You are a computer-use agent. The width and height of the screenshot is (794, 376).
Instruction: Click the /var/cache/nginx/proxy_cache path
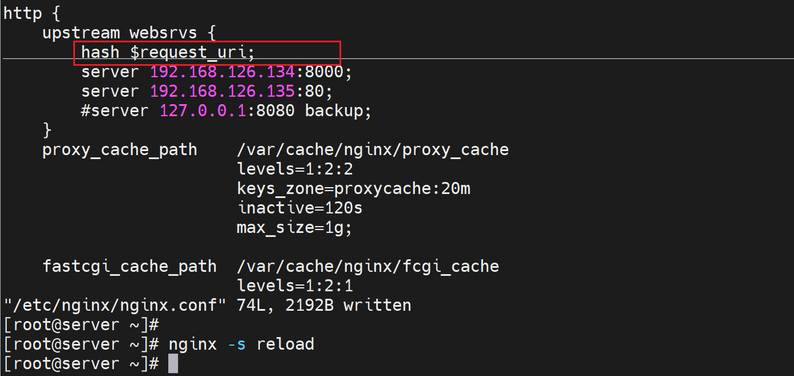[x=372, y=150]
